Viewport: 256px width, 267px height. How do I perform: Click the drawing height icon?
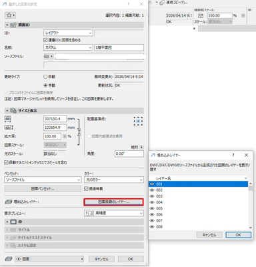[9, 127]
